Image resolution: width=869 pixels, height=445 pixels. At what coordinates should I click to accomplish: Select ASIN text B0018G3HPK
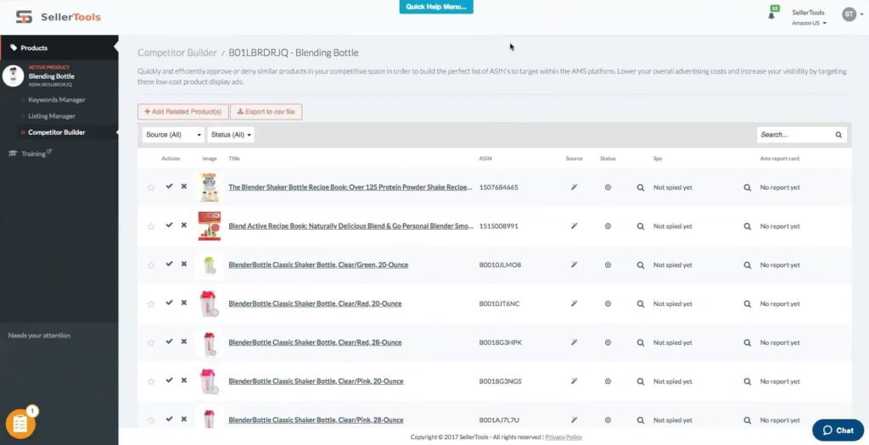501,342
